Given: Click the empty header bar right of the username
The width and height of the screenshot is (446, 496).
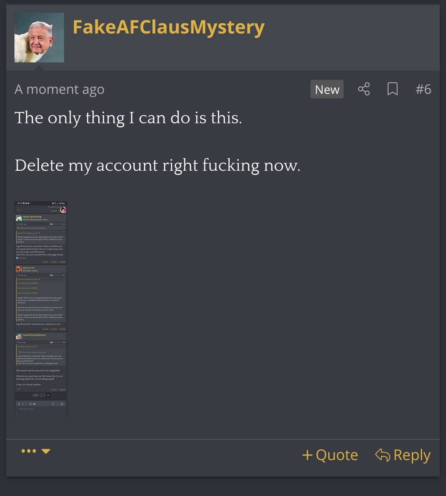Looking at the screenshot, I should 351,38.
